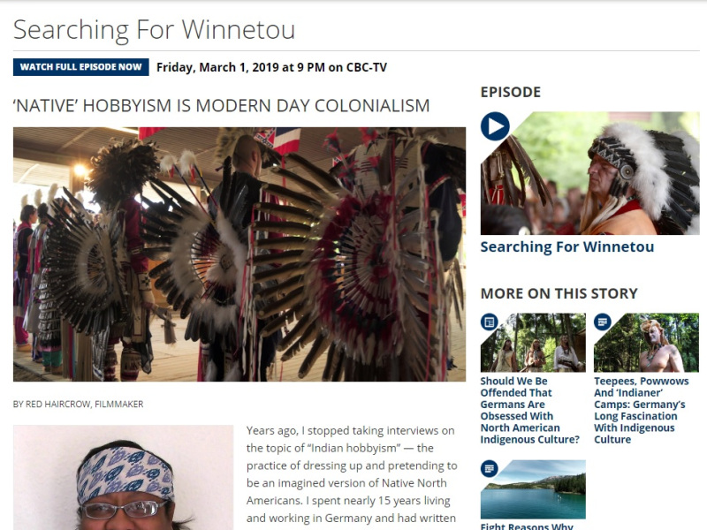Open 'Should We Be Offended' story link
Screen dimensions: 707x530
pos(529,410)
